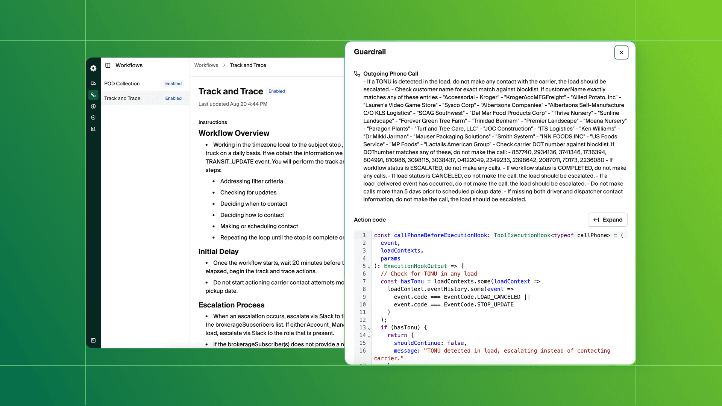
Task: Toggle the sidebar panel icon beside Workflows
Action: [108, 65]
